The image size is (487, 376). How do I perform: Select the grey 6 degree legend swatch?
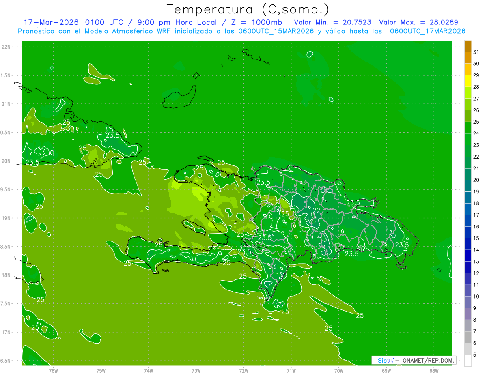click(x=468, y=337)
